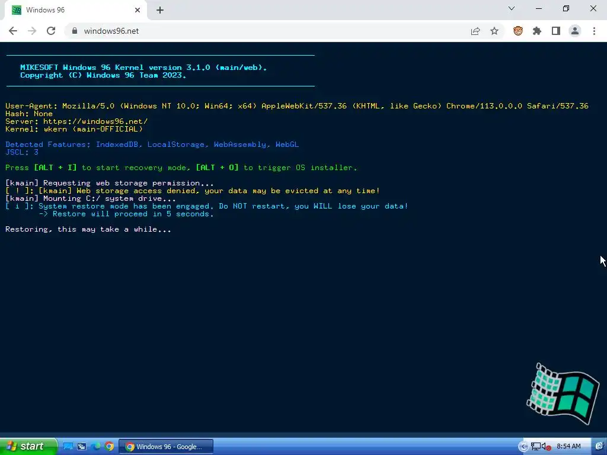607x455 pixels.
Task: Open a new tab with plus button
Action: point(160,10)
